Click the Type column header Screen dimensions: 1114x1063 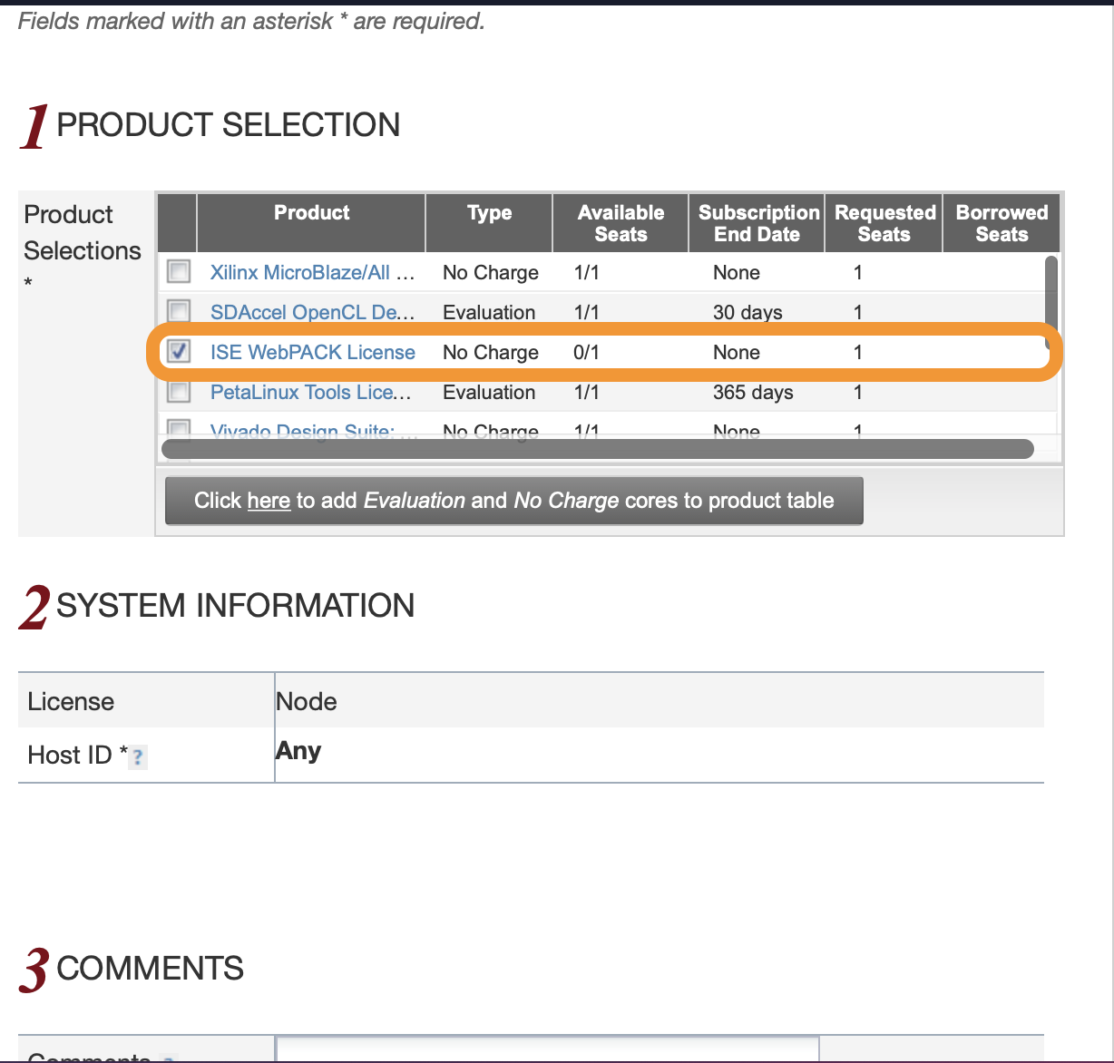point(489,222)
